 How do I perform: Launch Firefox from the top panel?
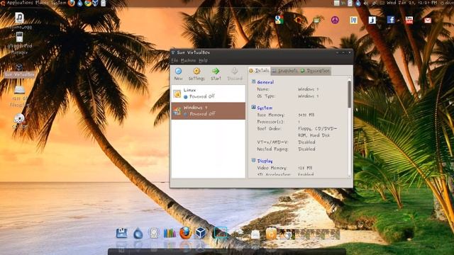tap(71, 3)
